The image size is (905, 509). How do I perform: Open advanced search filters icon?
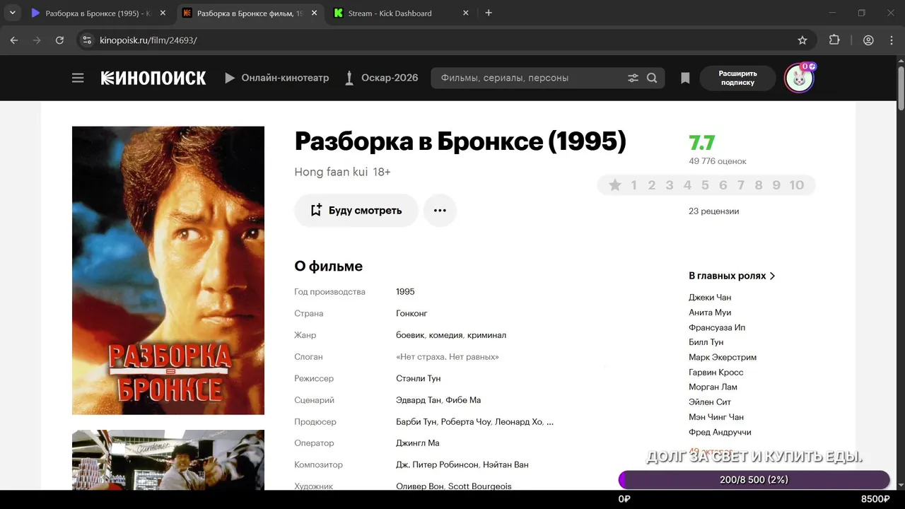coord(633,78)
